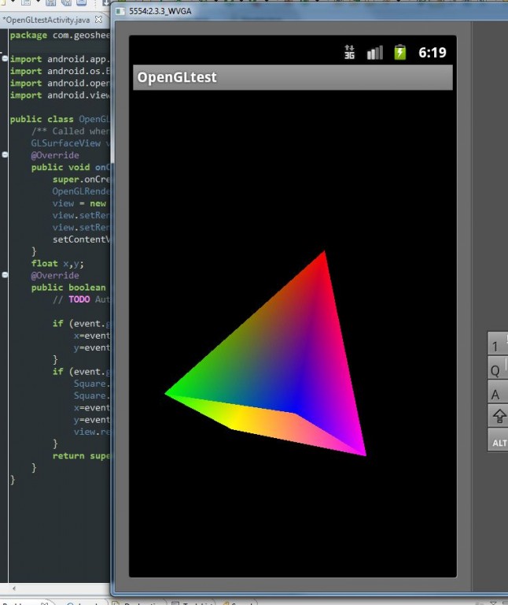Click the '/** Called when' comment line
The image size is (508, 605).
click(x=71, y=132)
